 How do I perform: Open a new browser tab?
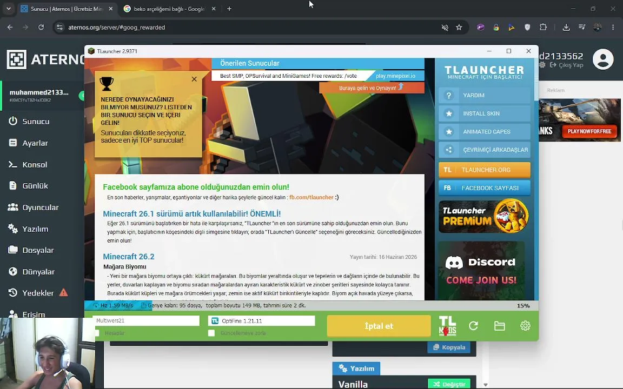point(229,9)
